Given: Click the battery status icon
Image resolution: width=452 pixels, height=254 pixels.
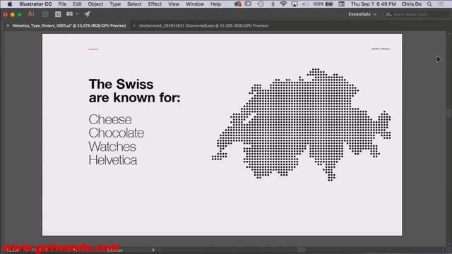Looking at the screenshot, I should tap(329, 4).
